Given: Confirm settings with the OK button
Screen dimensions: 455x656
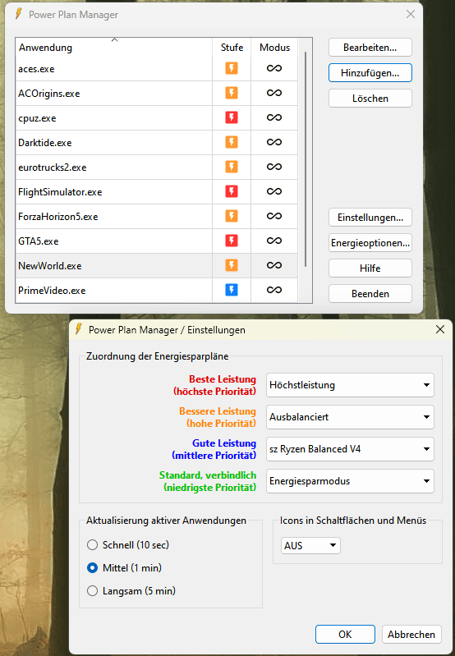Looking at the screenshot, I should [345, 635].
